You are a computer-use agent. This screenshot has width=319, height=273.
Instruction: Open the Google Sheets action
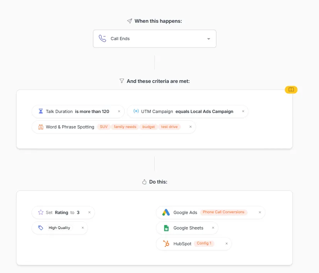pyautogui.click(x=187, y=228)
